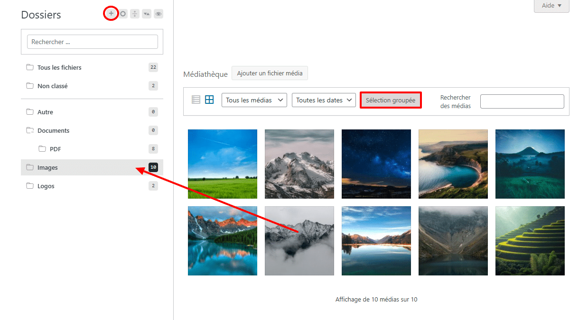Open the "Toutes les dates" dropdown
This screenshot has width=588, height=320.
tap(324, 100)
